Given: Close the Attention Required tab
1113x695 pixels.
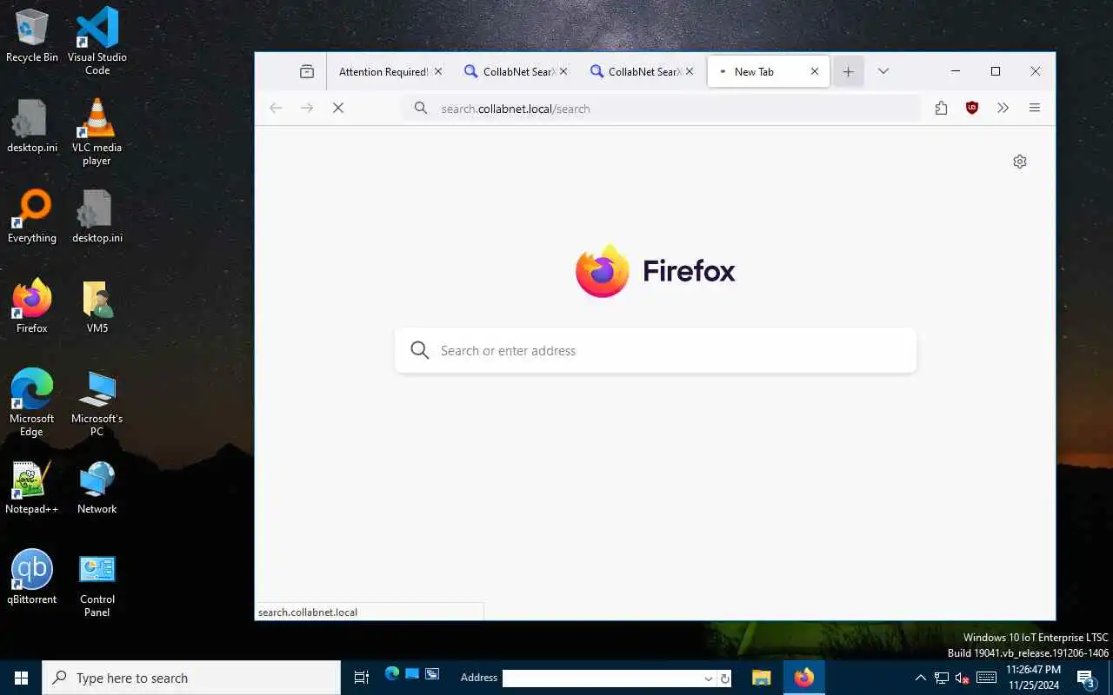Looking at the screenshot, I should pos(437,71).
